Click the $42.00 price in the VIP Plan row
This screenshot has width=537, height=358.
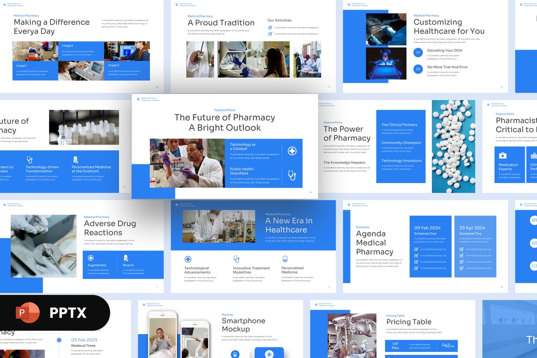pos(448,345)
